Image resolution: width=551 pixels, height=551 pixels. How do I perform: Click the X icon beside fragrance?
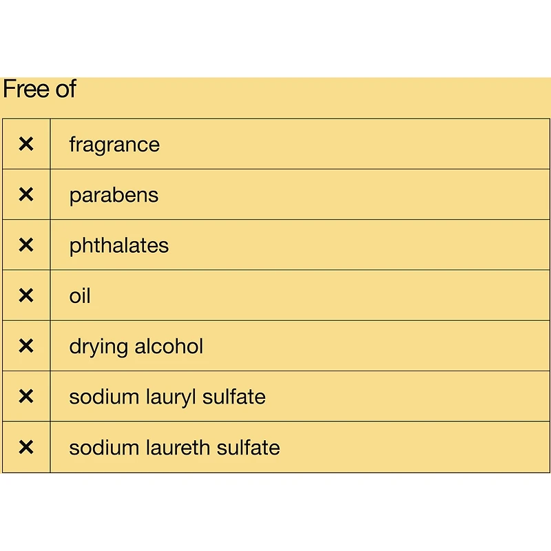click(25, 144)
